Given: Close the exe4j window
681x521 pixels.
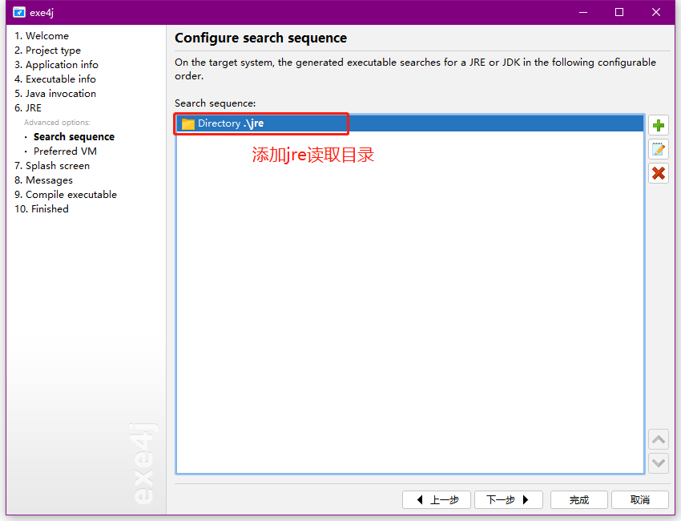Looking at the screenshot, I should tap(656, 12).
